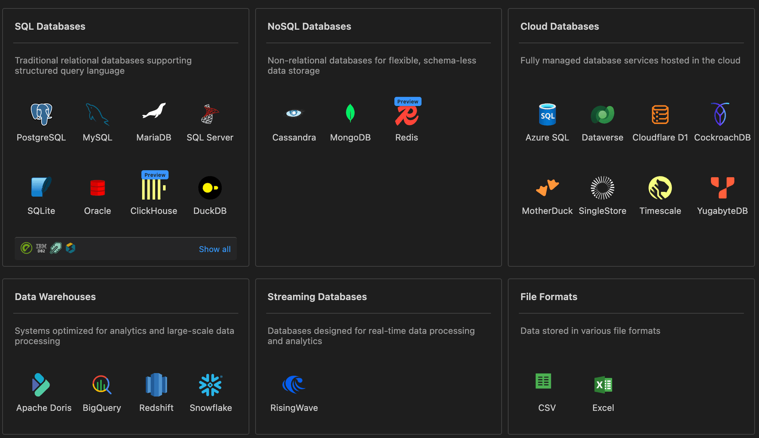Select the PostgreSQL elephant icon
This screenshot has height=438, width=759.
(41, 114)
